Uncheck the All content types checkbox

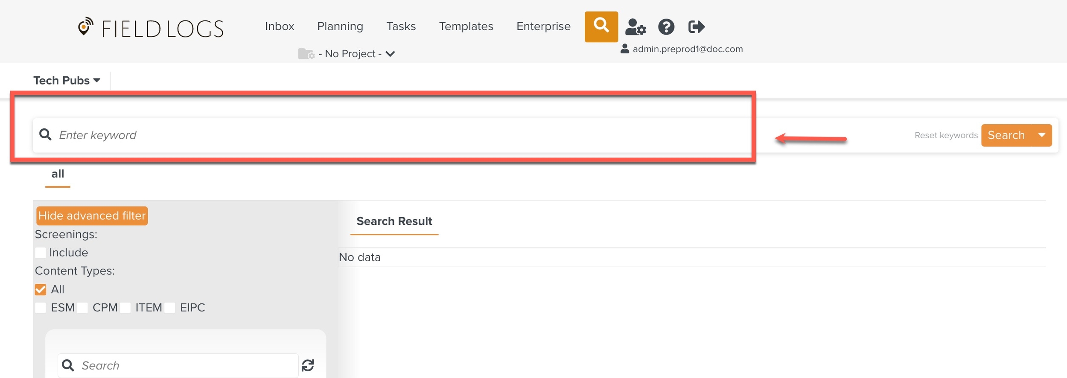click(x=41, y=290)
